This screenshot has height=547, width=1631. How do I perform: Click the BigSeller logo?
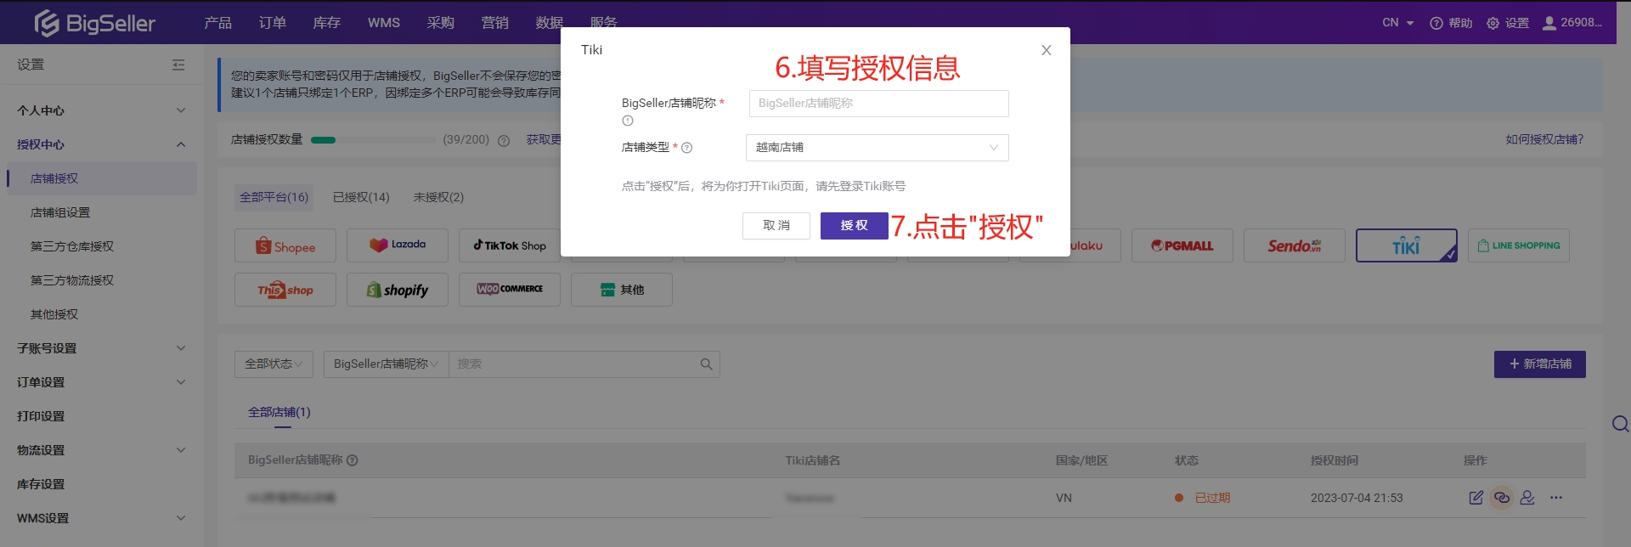pos(94,23)
